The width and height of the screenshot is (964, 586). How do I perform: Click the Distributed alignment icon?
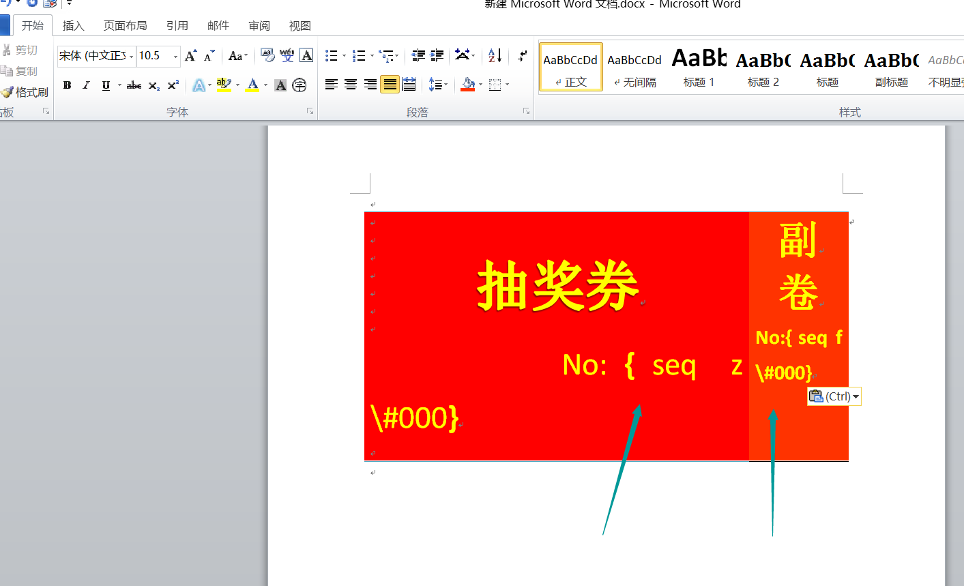pos(409,85)
